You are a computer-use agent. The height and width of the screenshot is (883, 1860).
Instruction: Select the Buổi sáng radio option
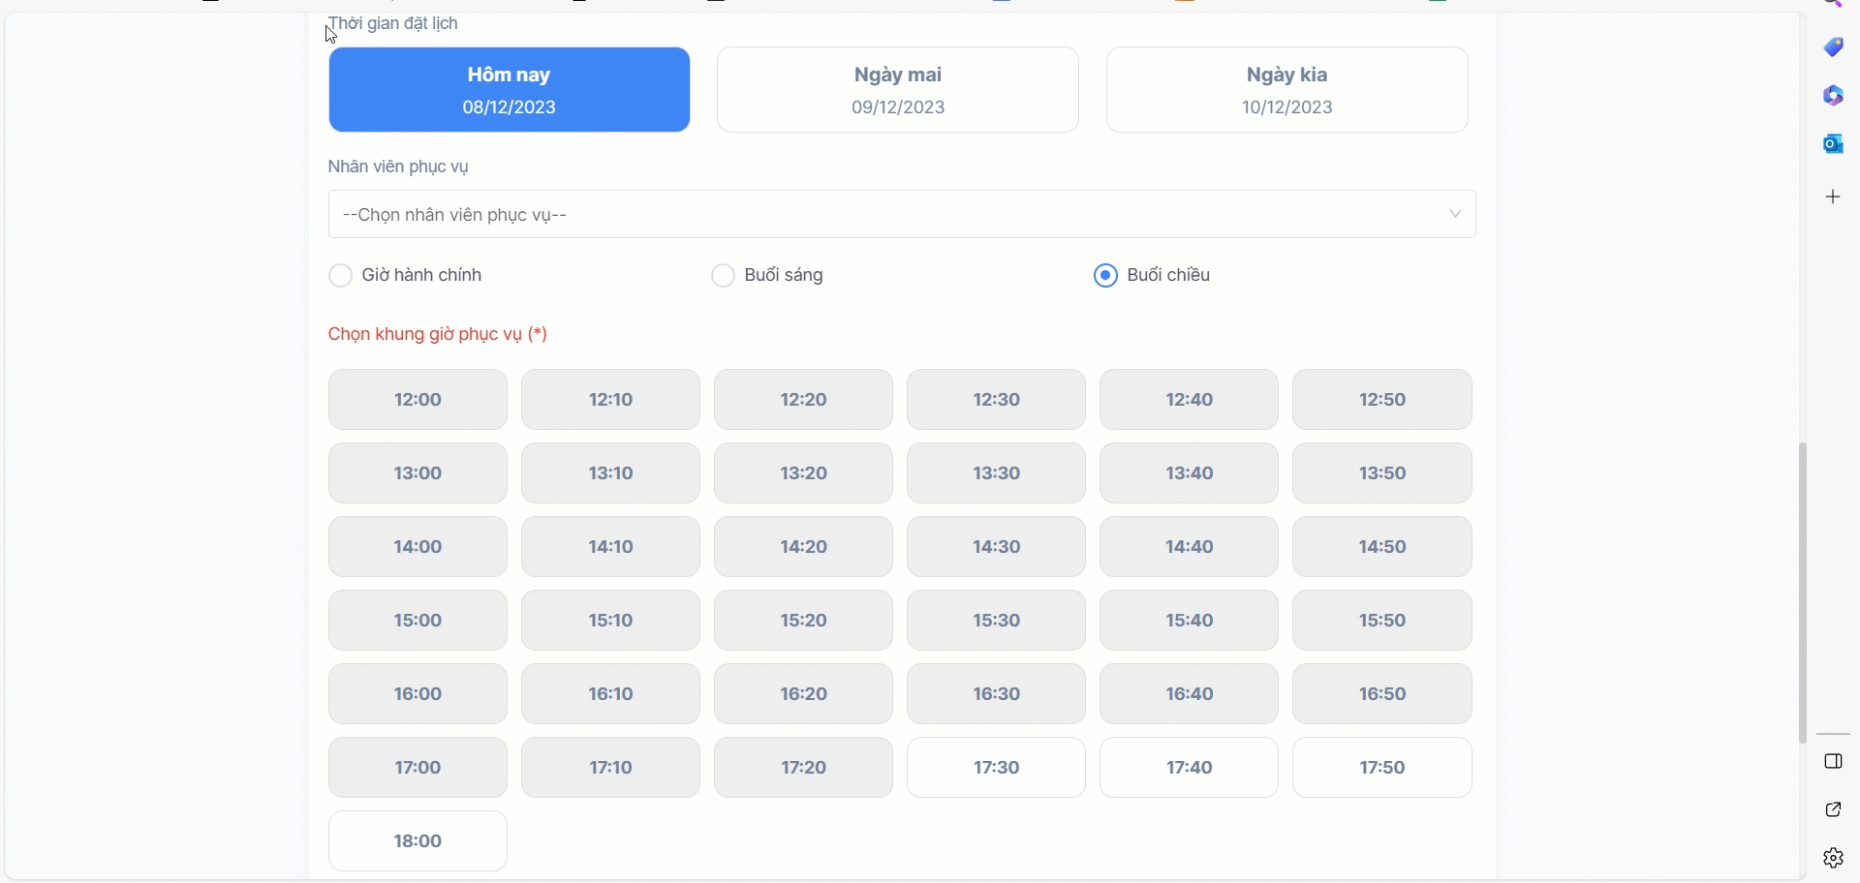724,276
